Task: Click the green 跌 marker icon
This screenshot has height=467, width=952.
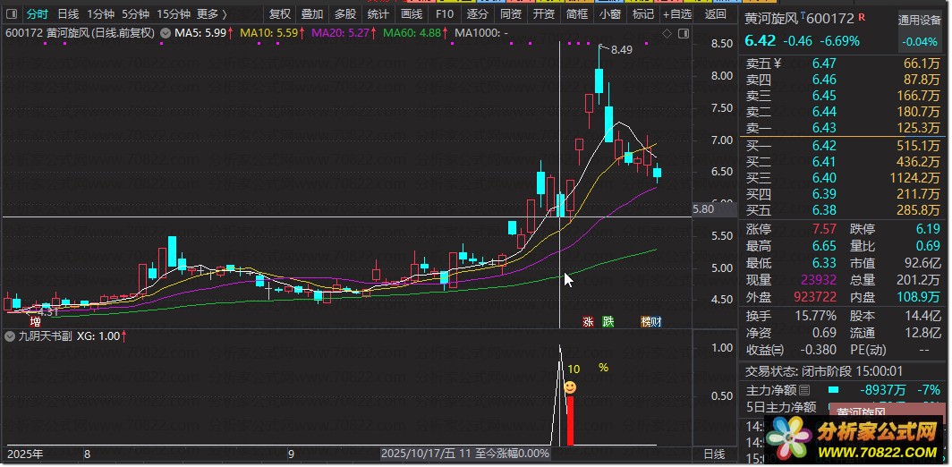Action: tap(608, 321)
